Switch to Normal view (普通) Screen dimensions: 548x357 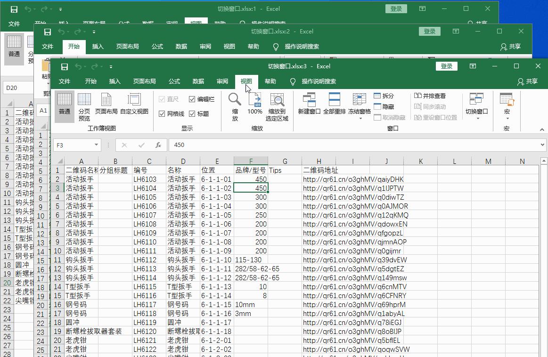point(64,105)
